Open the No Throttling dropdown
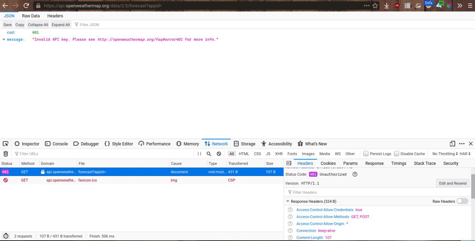This screenshot has height=241, width=475. [x=445, y=154]
